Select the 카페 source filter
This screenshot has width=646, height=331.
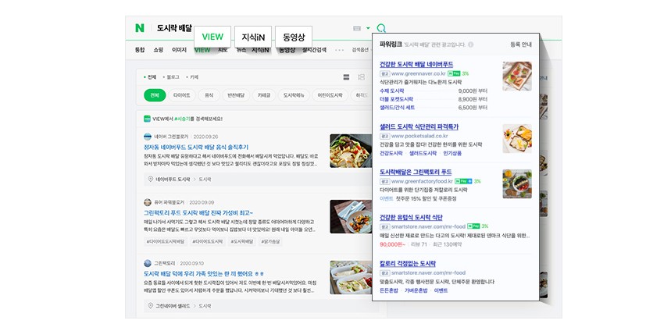(x=192, y=77)
